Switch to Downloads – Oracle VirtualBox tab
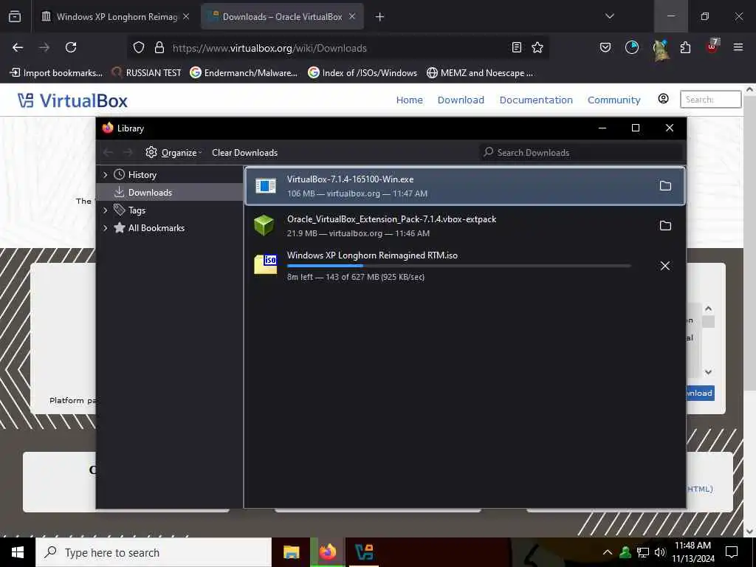 click(x=282, y=17)
